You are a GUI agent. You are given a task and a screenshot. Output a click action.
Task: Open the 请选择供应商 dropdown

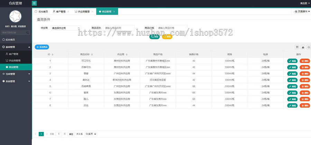click(x=66, y=28)
